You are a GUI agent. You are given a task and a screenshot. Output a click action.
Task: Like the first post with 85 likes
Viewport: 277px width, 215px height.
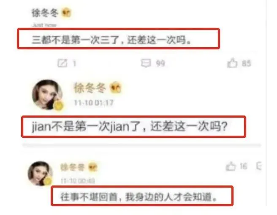(x=232, y=63)
